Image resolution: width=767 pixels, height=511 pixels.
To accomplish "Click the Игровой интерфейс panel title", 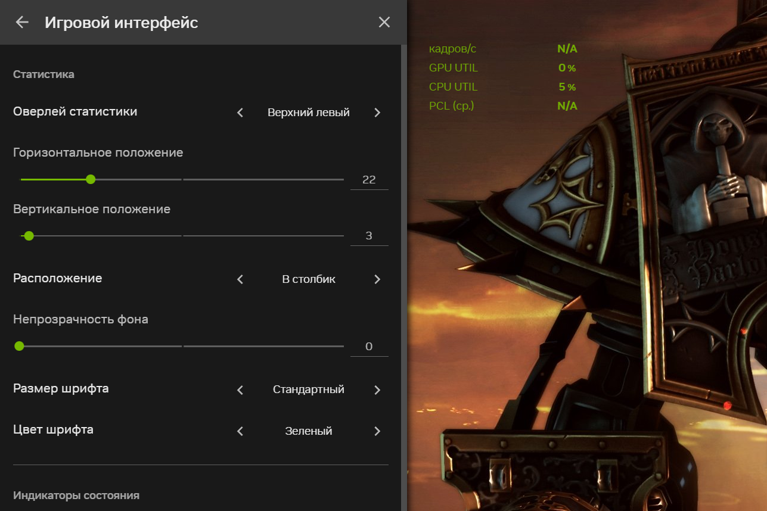I will tap(121, 23).
